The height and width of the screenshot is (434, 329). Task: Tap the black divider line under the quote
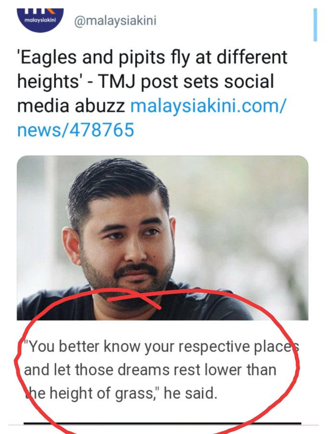162,423
